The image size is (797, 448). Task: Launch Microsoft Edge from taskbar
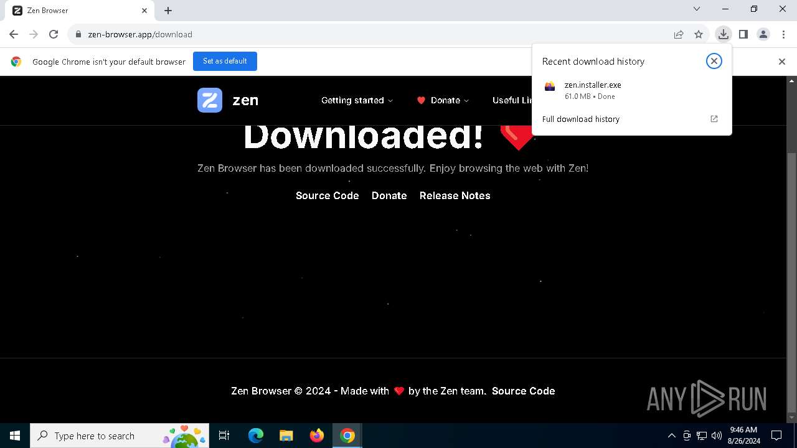pyautogui.click(x=256, y=436)
